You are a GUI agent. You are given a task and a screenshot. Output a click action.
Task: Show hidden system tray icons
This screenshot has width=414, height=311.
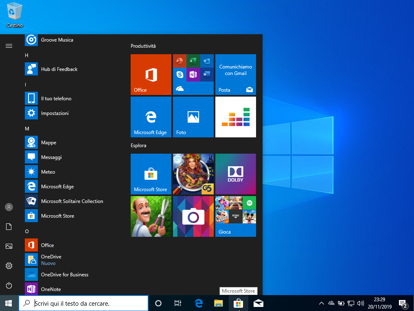pyautogui.click(x=321, y=303)
